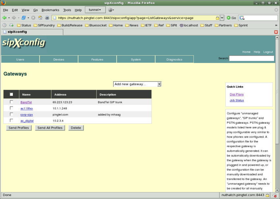The height and width of the screenshot is (199, 280).
Task: Click the status bar lock icon
Action: click(x=267, y=195)
